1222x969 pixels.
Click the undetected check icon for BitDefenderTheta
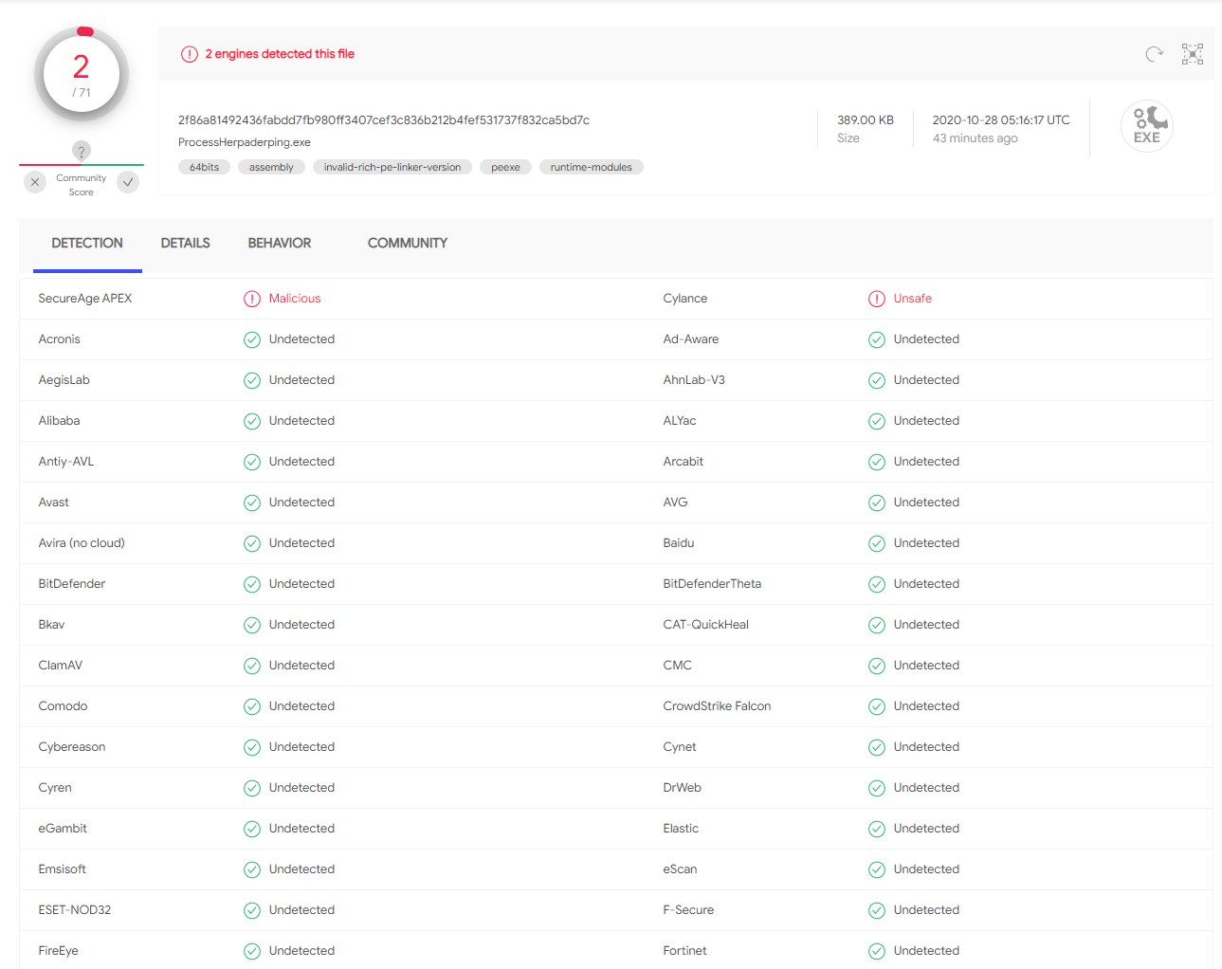(877, 584)
